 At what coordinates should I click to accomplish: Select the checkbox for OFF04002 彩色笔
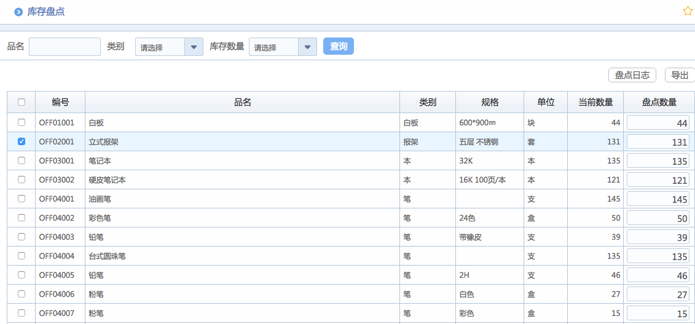point(22,218)
